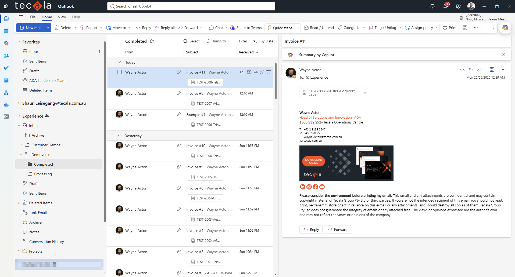The image size is (515, 277).
Task: Close the Summary by Copilot panel
Action: tap(503, 55)
